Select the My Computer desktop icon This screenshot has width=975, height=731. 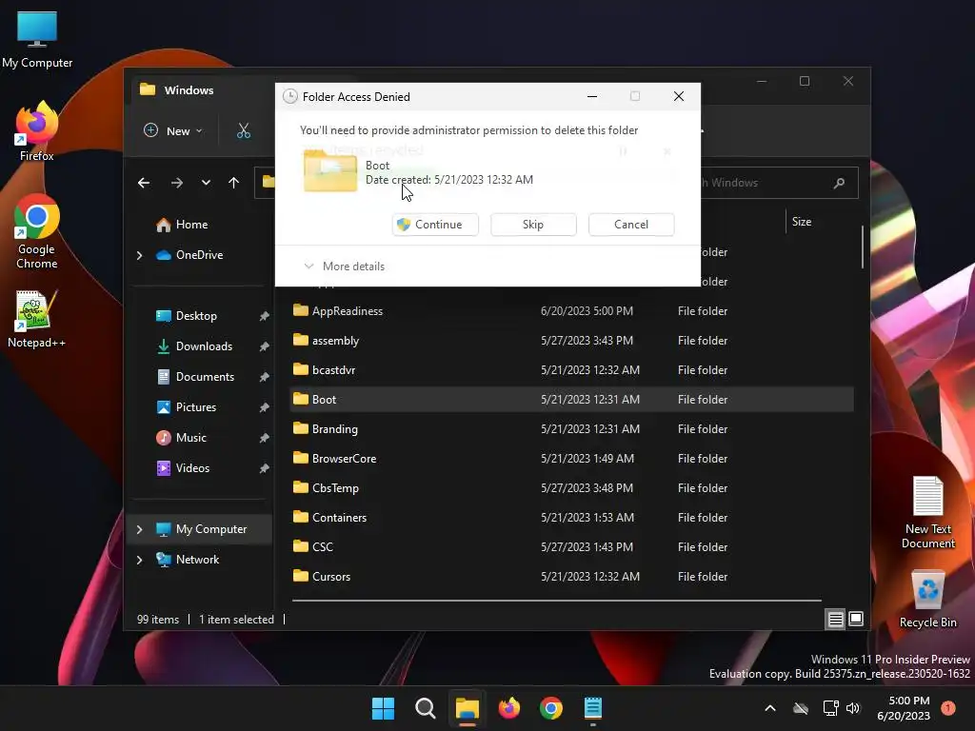[x=37, y=39]
